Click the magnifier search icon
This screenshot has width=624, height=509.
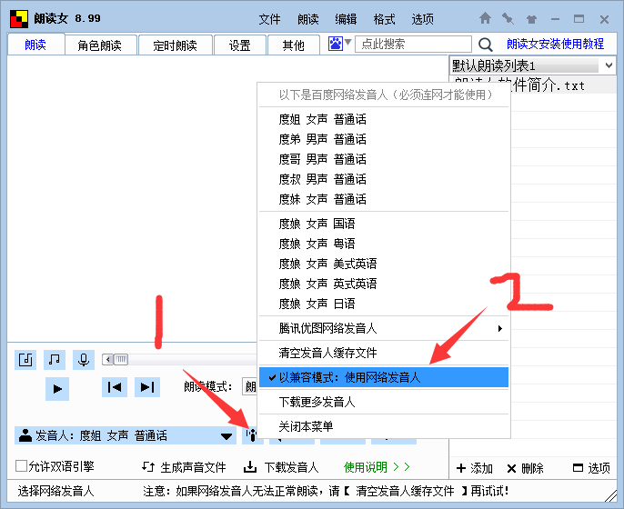point(485,45)
